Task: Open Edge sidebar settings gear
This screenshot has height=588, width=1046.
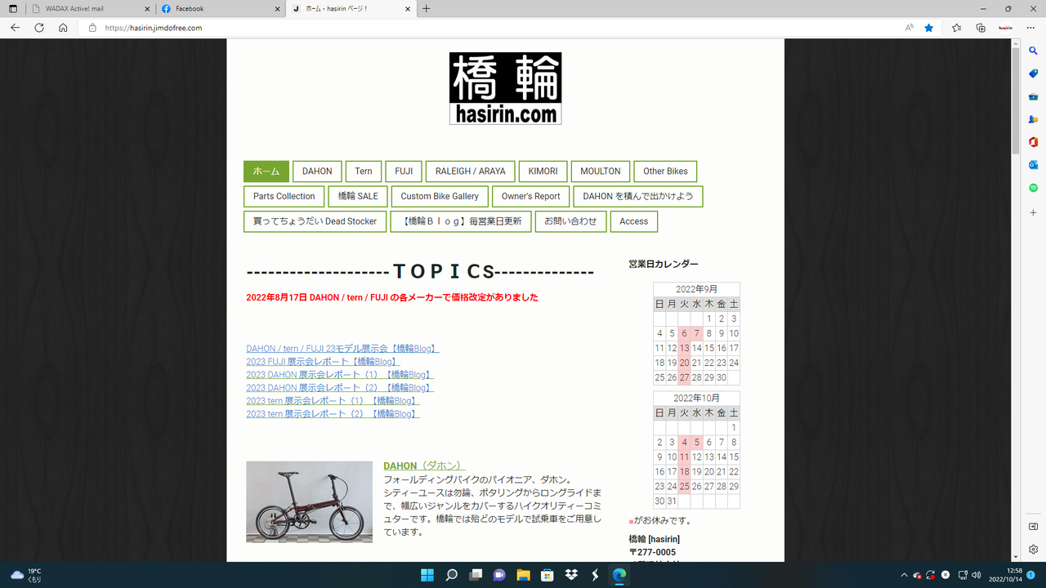Action: (x=1033, y=549)
